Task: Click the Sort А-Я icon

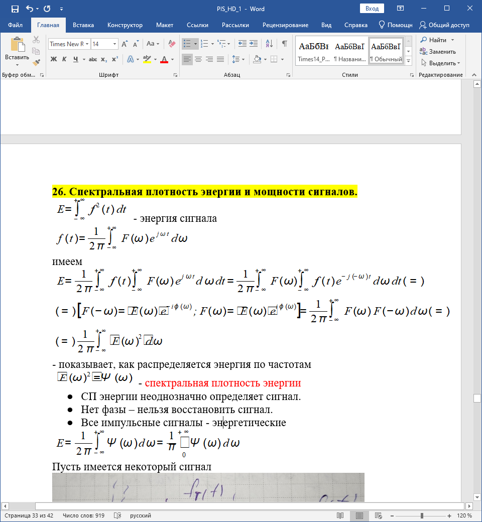Action: click(x=271, y=44)
